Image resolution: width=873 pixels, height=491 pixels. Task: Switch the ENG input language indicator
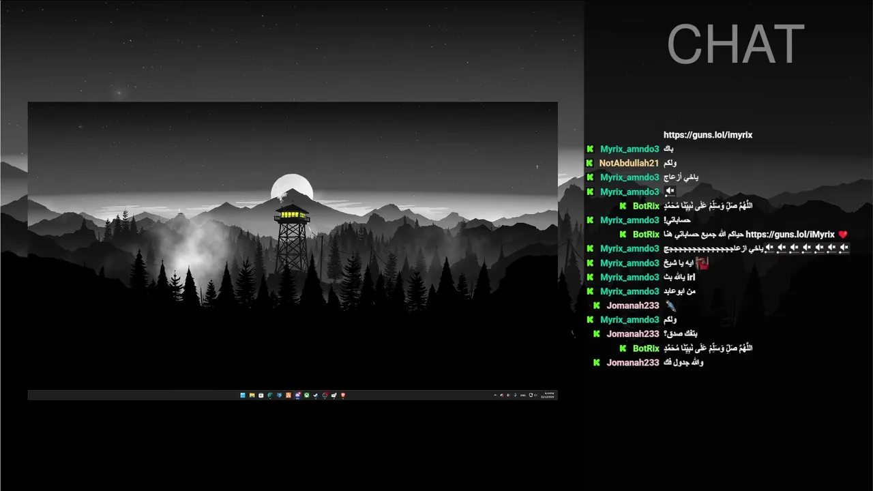point(523,396)
